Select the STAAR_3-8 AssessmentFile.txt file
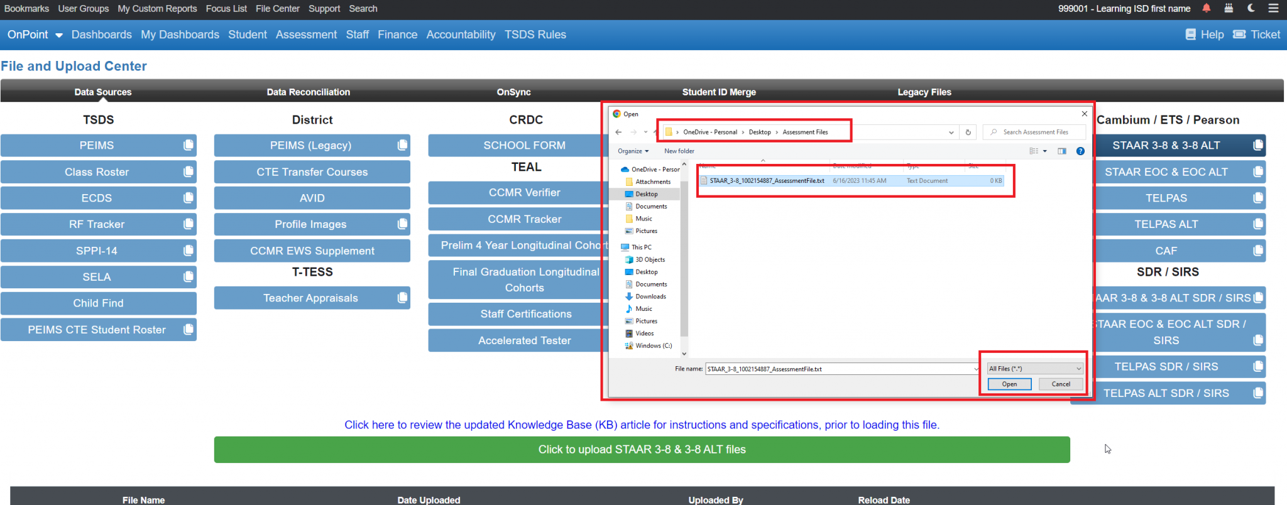The height and width of the screenshot is (505, 1287). click(767, 181)
